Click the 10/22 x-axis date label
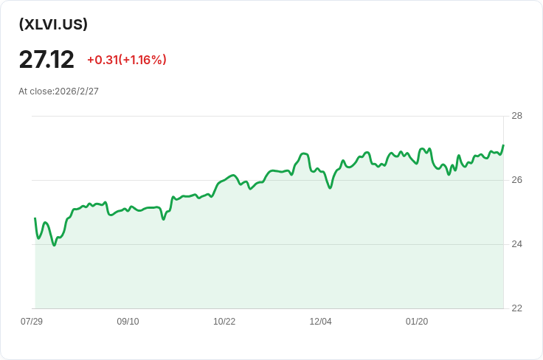The image size is (543, 360). [224, 322]
